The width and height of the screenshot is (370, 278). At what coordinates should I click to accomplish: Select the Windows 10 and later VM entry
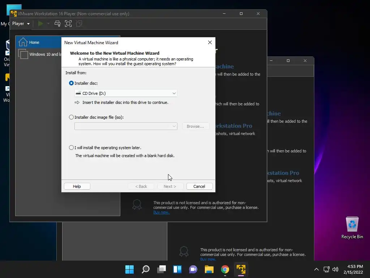(40, 54)
